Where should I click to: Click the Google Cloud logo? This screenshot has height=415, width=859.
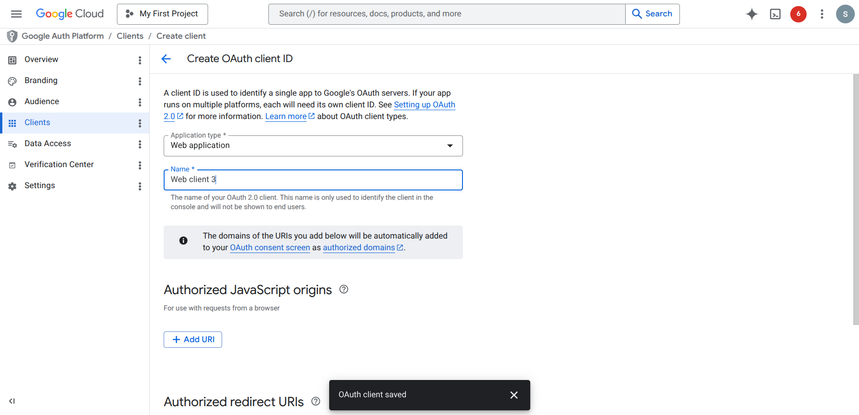(x=70, y=14)
